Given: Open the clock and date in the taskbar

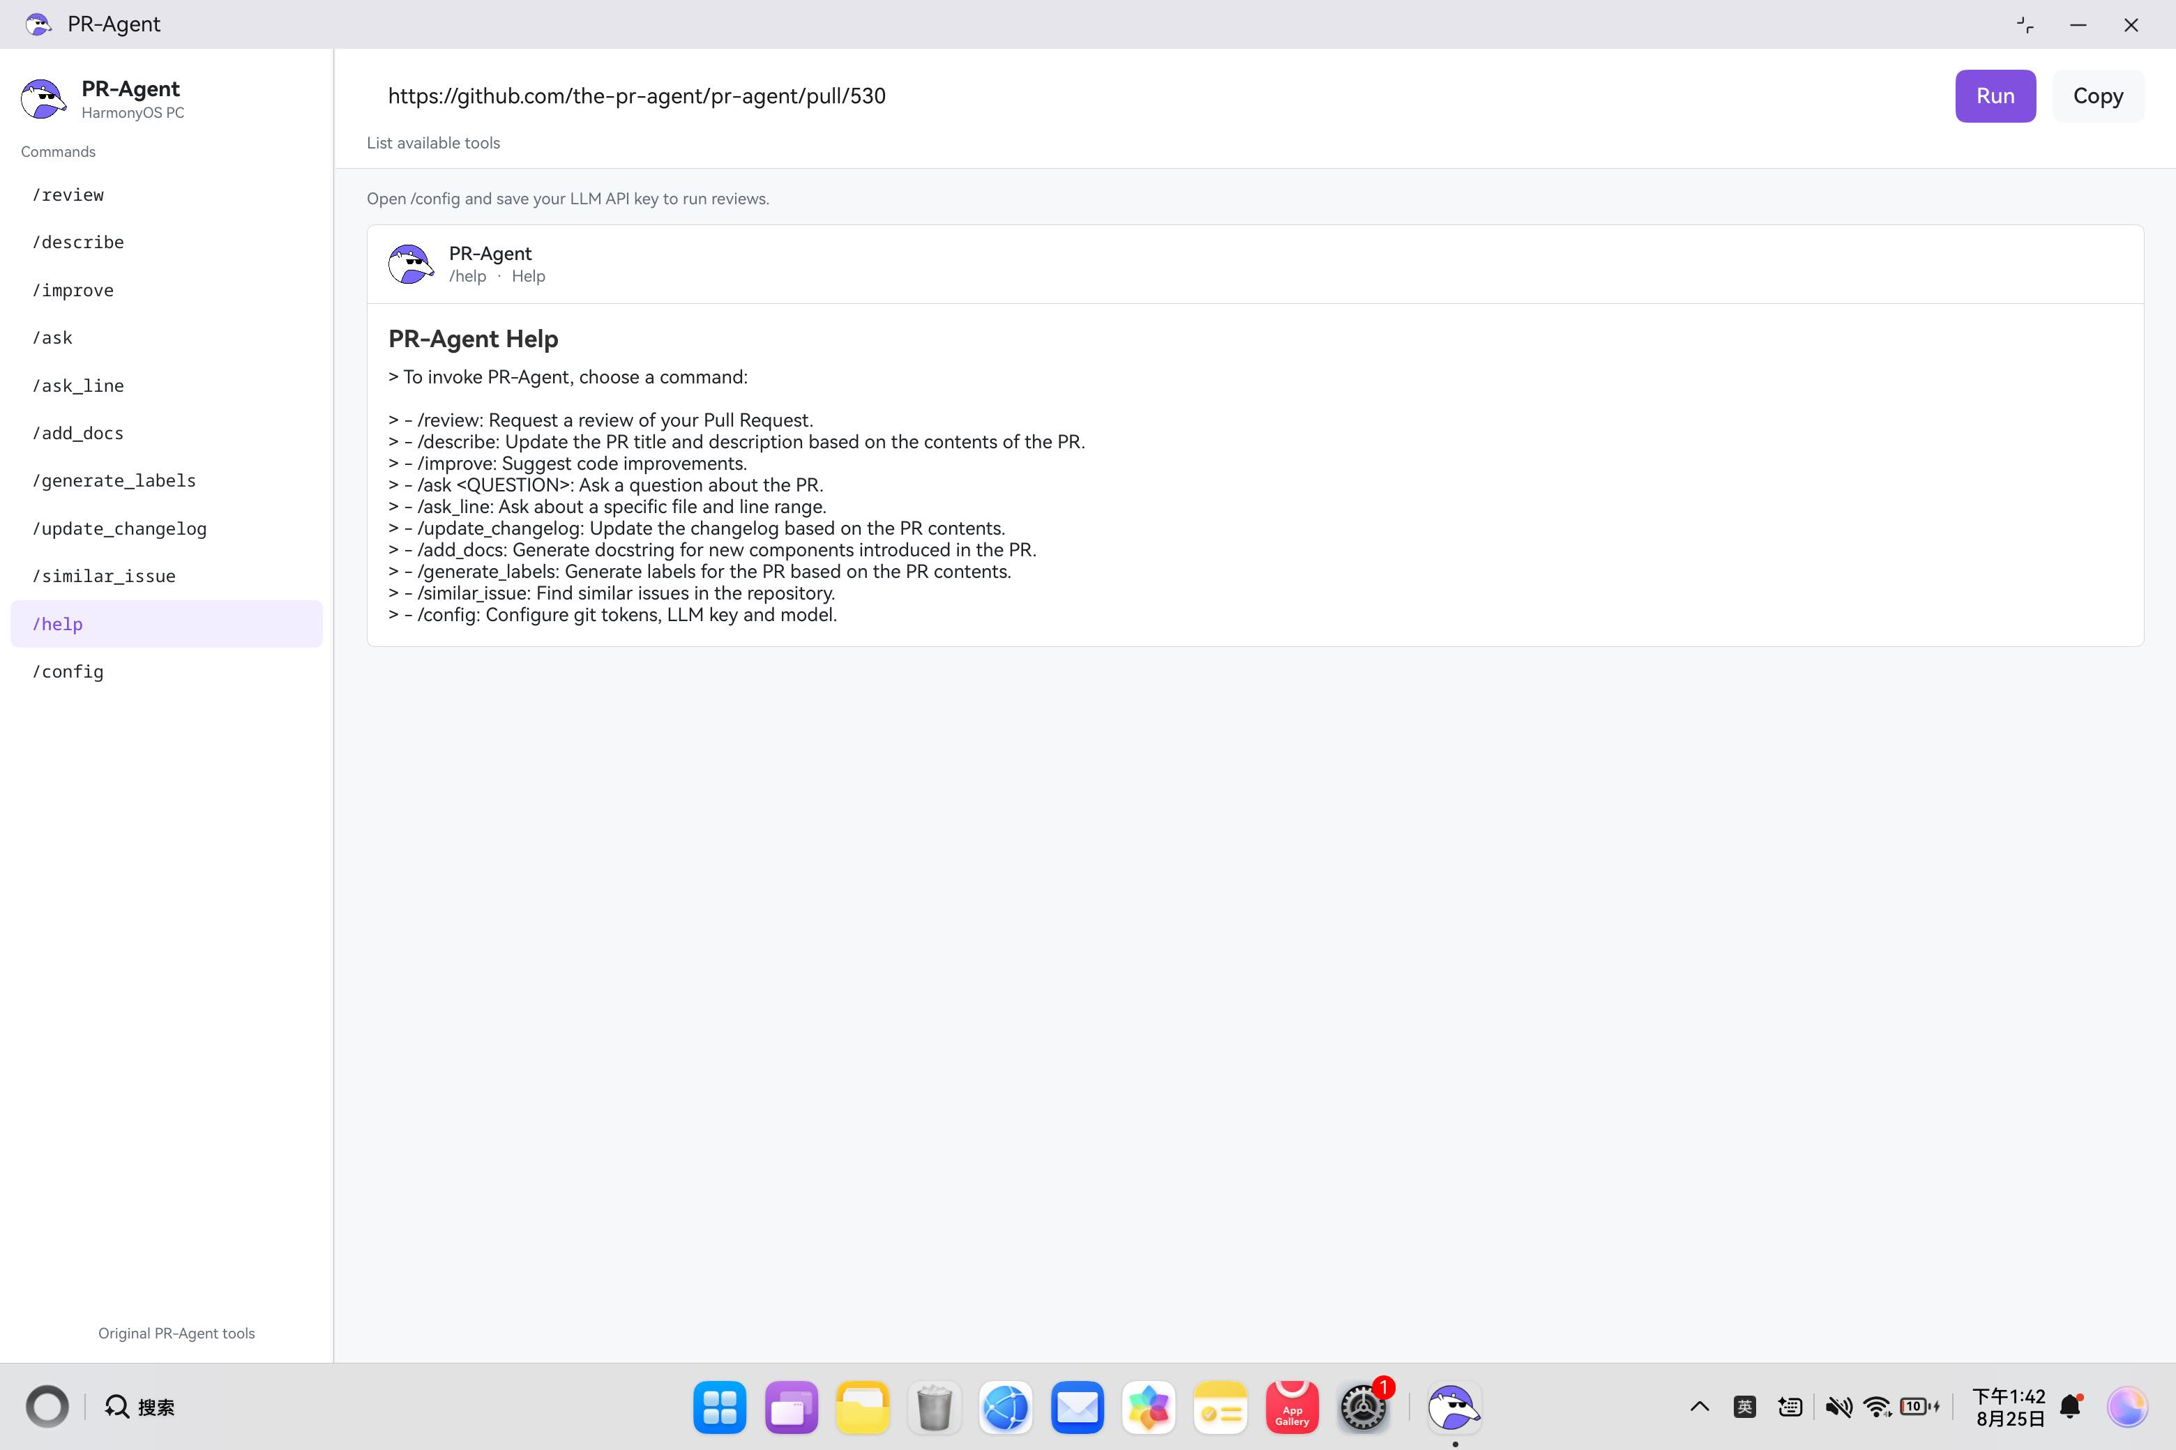Looking at the screenshot, I should pyautogui.click(x=2009, y=1407).
